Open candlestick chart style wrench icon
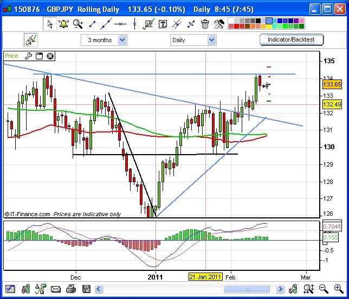This screenshot has height=299, width=349. pos(293,289)
